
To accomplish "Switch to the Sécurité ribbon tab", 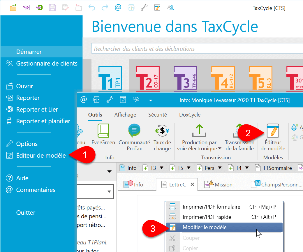I will 158,115.
